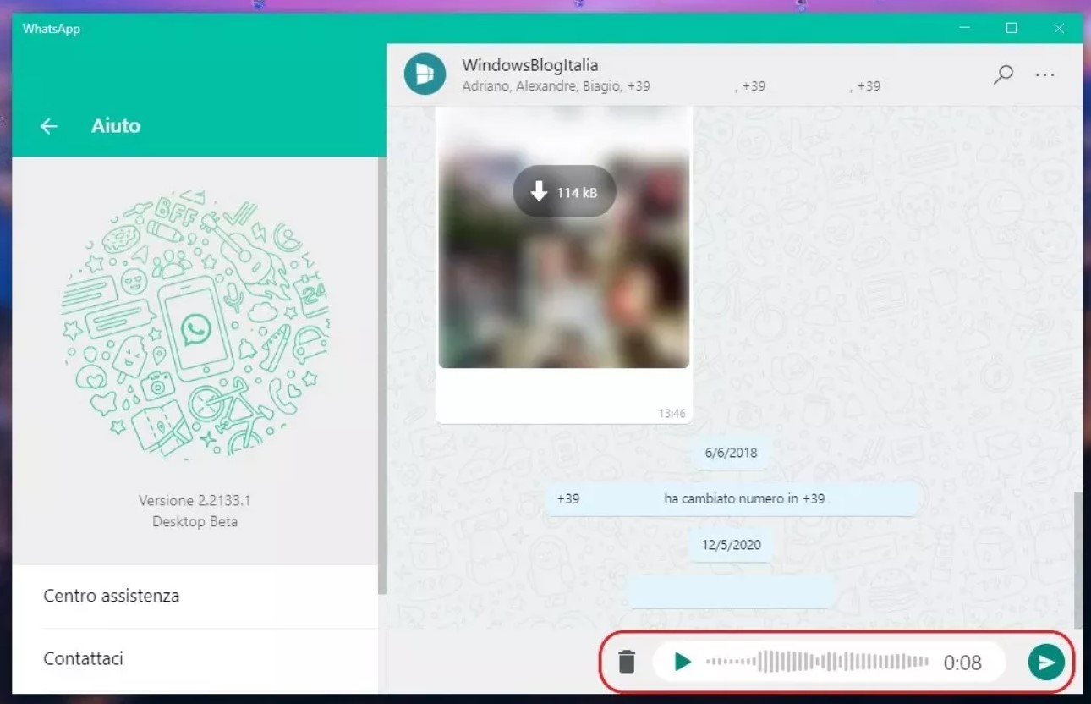Screen dimensions: 1091x704
Task: Click the WhatsApp title bar label
Action: tap(52, 29)
